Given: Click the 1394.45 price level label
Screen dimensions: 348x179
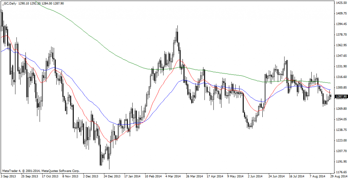Looking at the screenshot, I should pos(341,24).
